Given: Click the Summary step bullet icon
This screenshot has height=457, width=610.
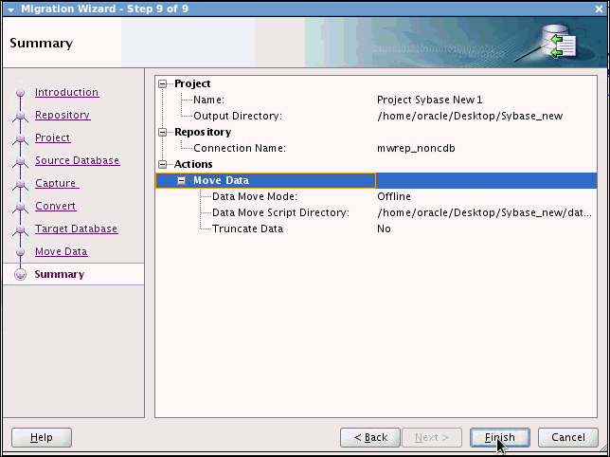Looking at the screenshot, I should [x=20, y=274].
